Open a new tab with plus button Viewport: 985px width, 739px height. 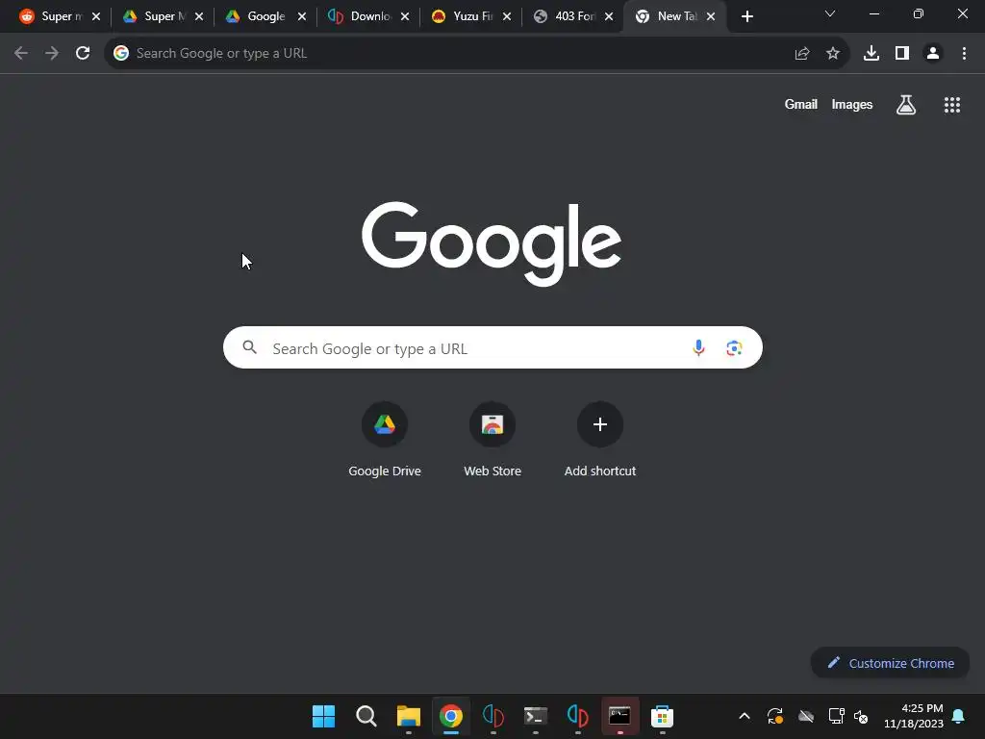(746, 16)
